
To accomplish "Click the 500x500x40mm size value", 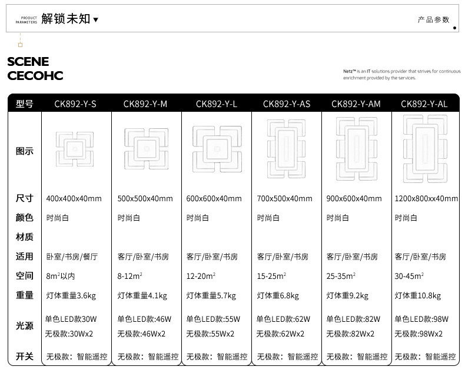I will coord(145,198).
